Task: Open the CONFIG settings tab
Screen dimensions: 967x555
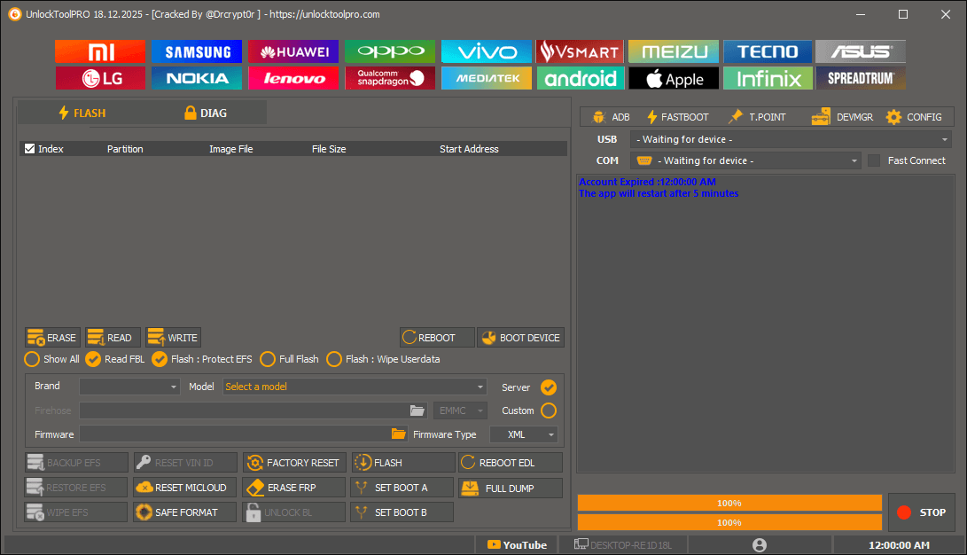Action: point(914,116)
